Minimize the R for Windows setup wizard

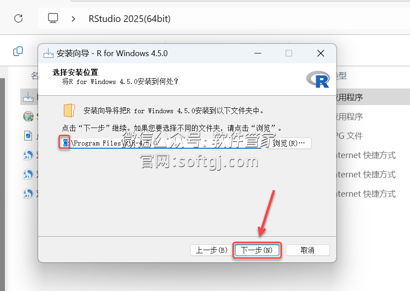pyautogui.click(x=258, y=53)
